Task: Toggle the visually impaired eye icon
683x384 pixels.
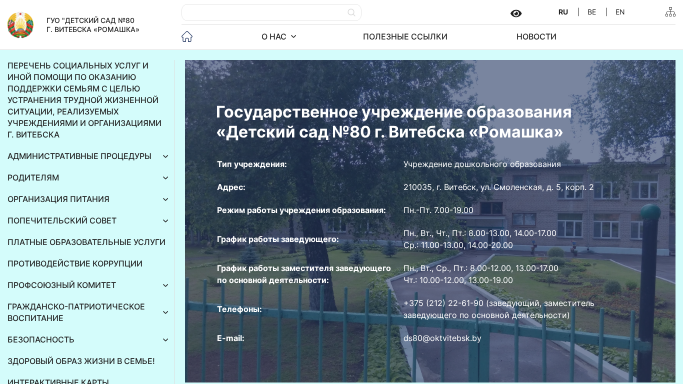Action: (516, 13)
